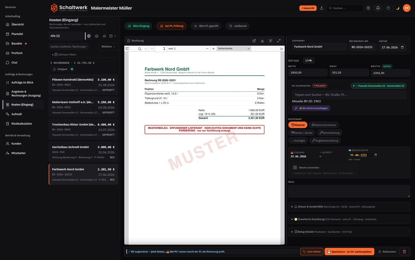
Task: Go to next PDF page with the down arrow
Action: tap(152, 48)
